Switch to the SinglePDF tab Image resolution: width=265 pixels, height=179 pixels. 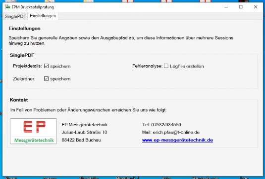point(15,16)
